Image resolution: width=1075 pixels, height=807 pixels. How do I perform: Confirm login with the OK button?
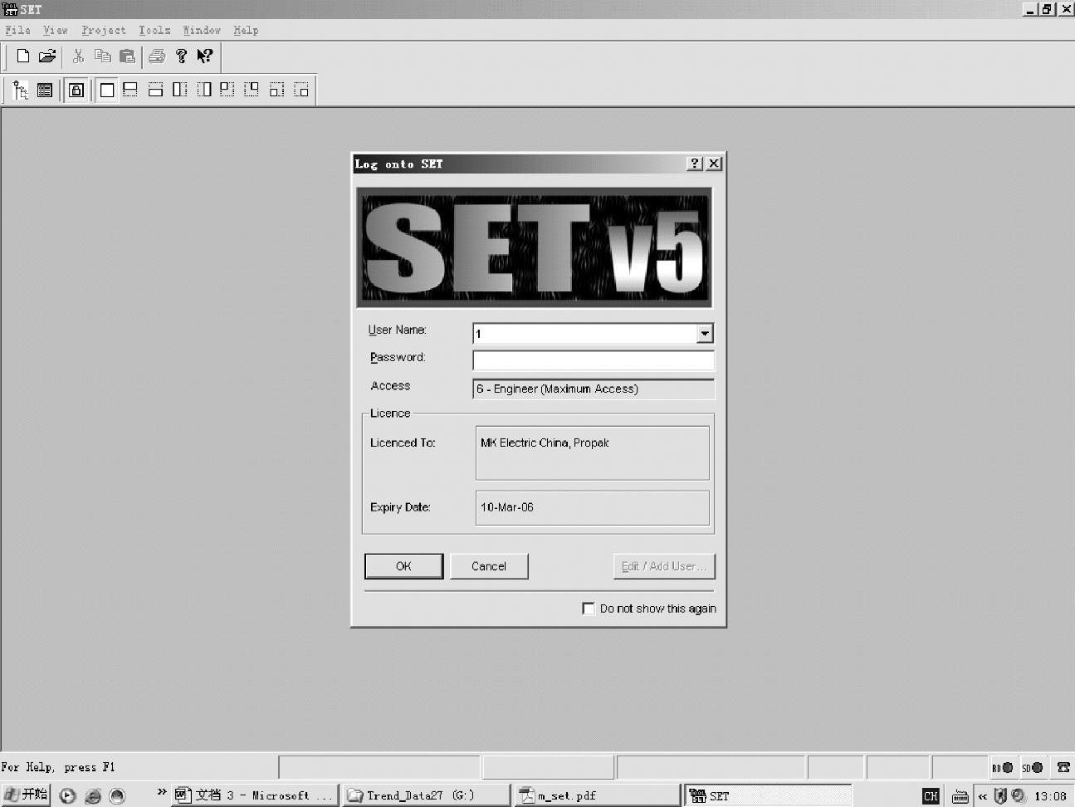[x=403, y=566]
